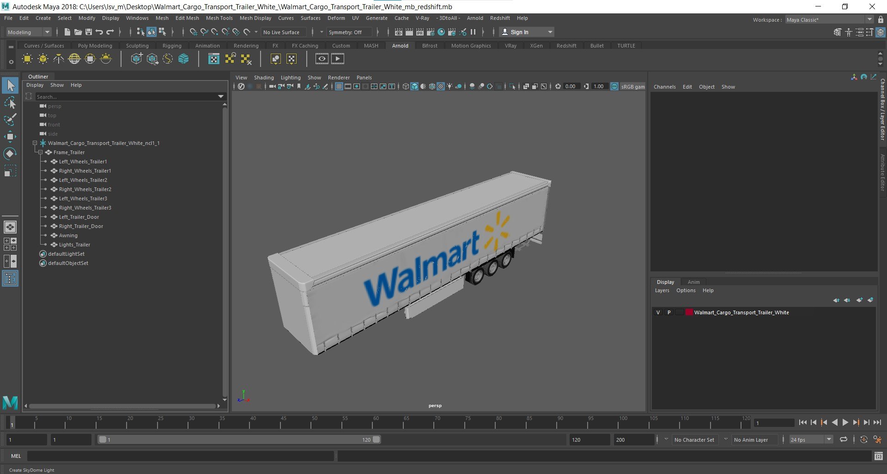Select Awning in the Outliner
This screenshot has height=474, width=887.
[x=68, y=235]
